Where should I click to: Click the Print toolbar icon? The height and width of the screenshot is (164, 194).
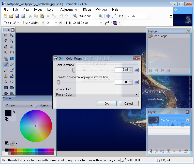[23, 16]
